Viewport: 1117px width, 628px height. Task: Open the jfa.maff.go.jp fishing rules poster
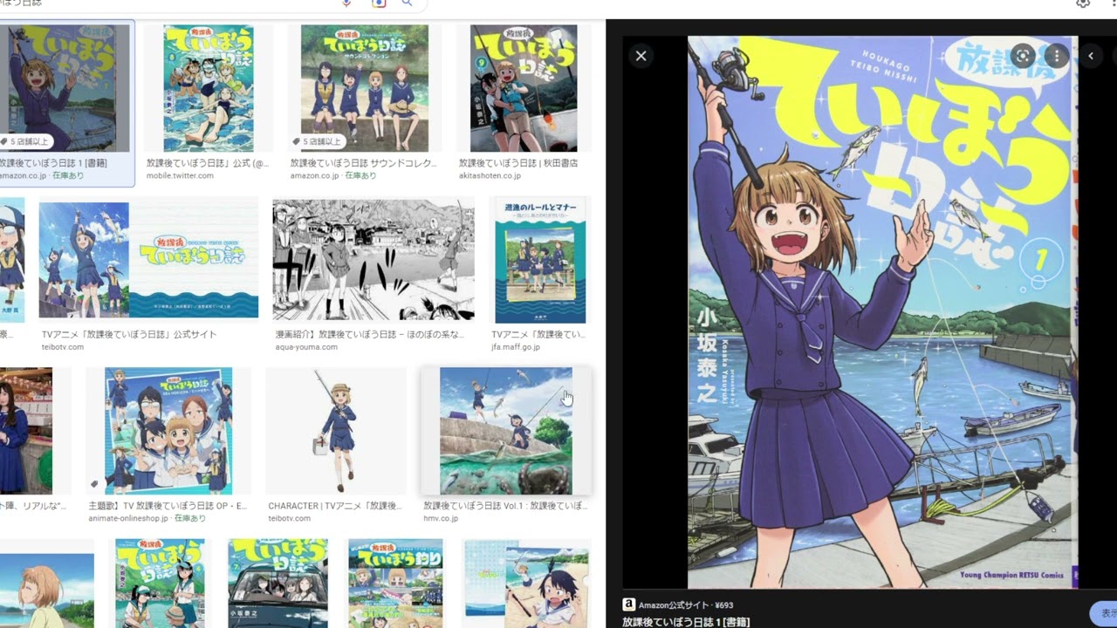point(540,260)
